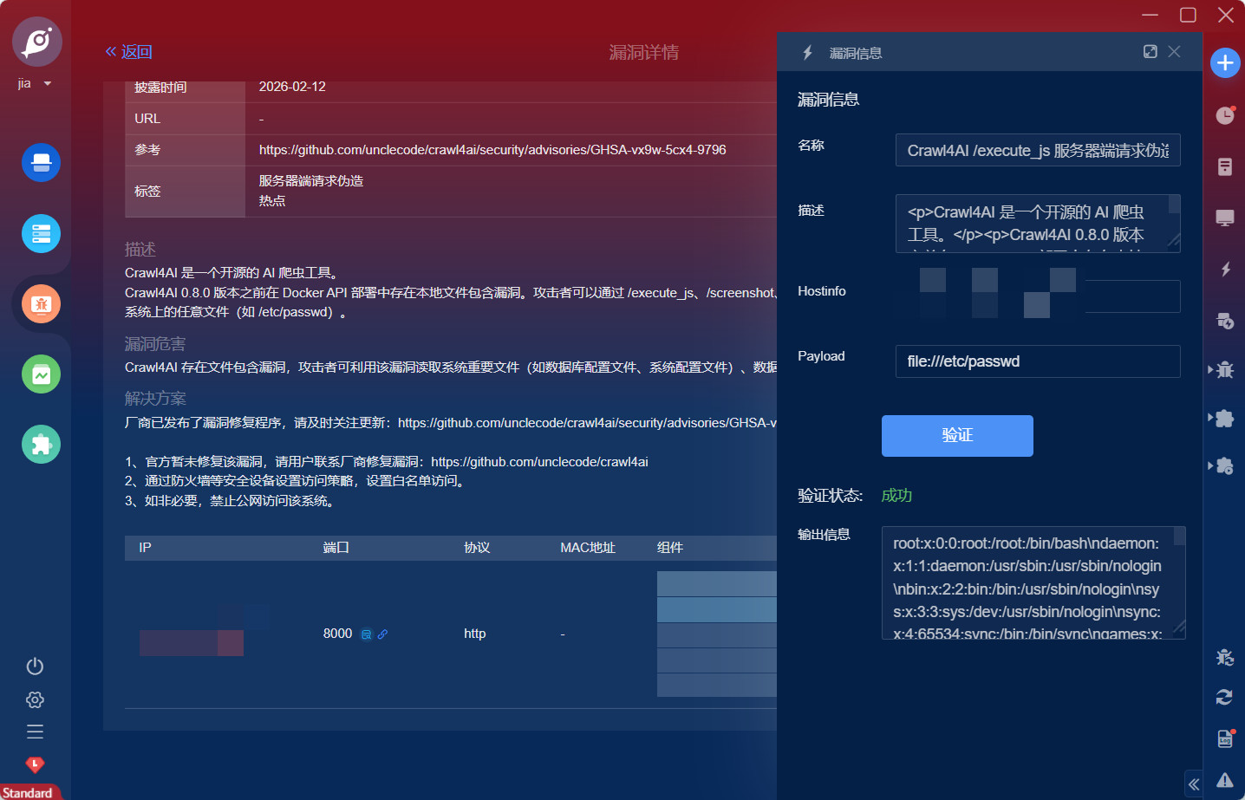This screenshot has height=800, width=1245.
Task: Open the Assets server icon in sidebar
Action: pyautogui.click(x=41, y=233)
